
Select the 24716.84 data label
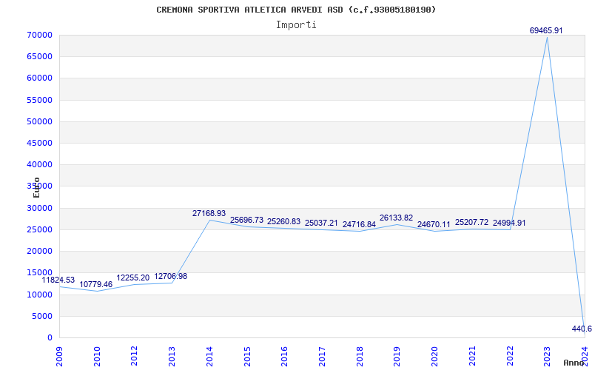tap(359, 224)
